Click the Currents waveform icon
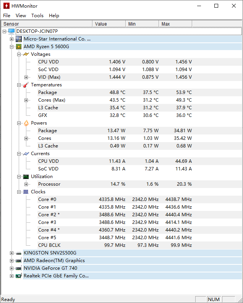 pyautogui.click(x=26, y=154)
